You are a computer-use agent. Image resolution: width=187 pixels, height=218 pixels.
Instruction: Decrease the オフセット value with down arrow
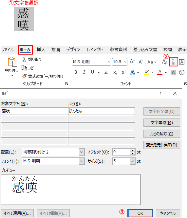132,154
